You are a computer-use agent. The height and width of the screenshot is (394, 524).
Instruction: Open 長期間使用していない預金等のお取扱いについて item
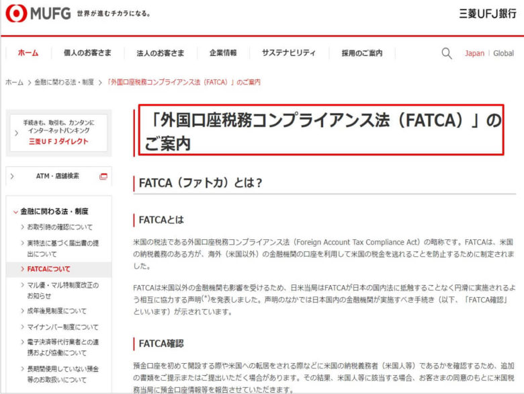[63, 375]
